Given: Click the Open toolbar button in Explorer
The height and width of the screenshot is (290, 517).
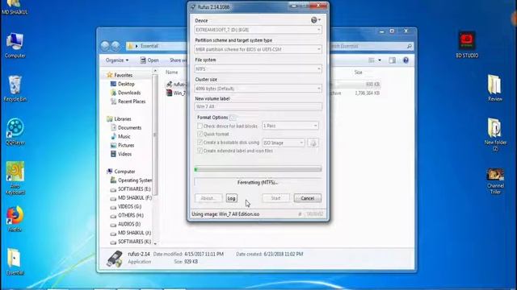Looking at the screenshot, I should point(149,60).
